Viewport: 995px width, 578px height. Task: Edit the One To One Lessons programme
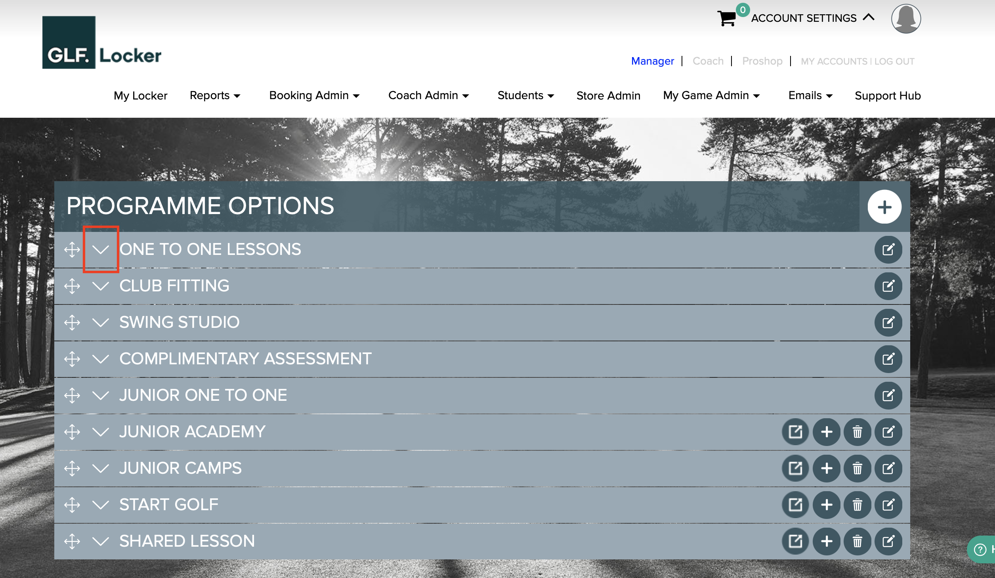(888, 249)
